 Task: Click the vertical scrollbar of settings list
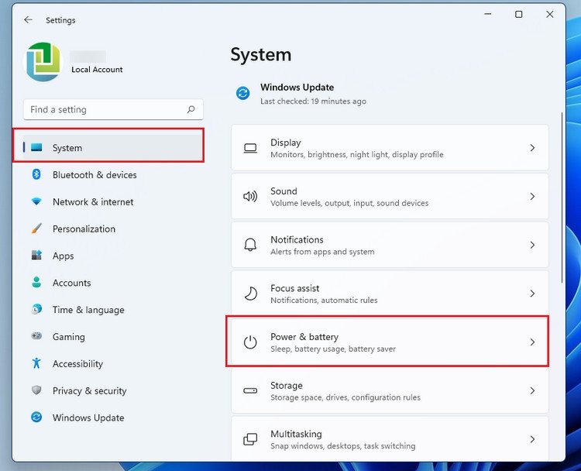point(562,198)
